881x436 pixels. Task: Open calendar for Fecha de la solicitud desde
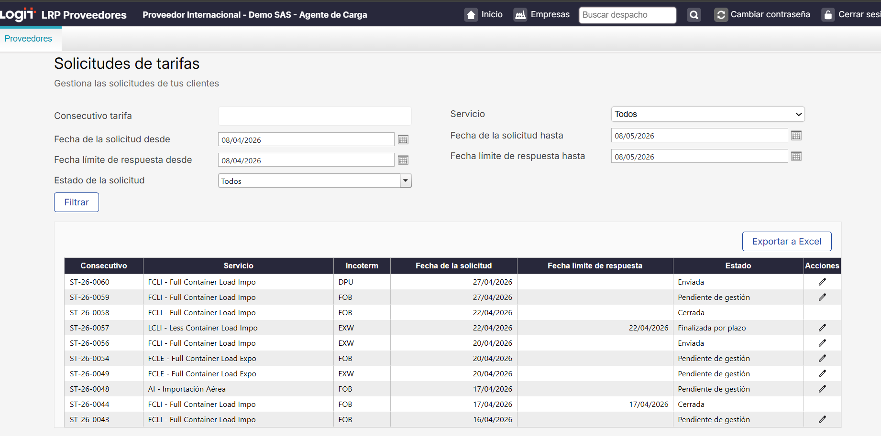tap(403, 139)
